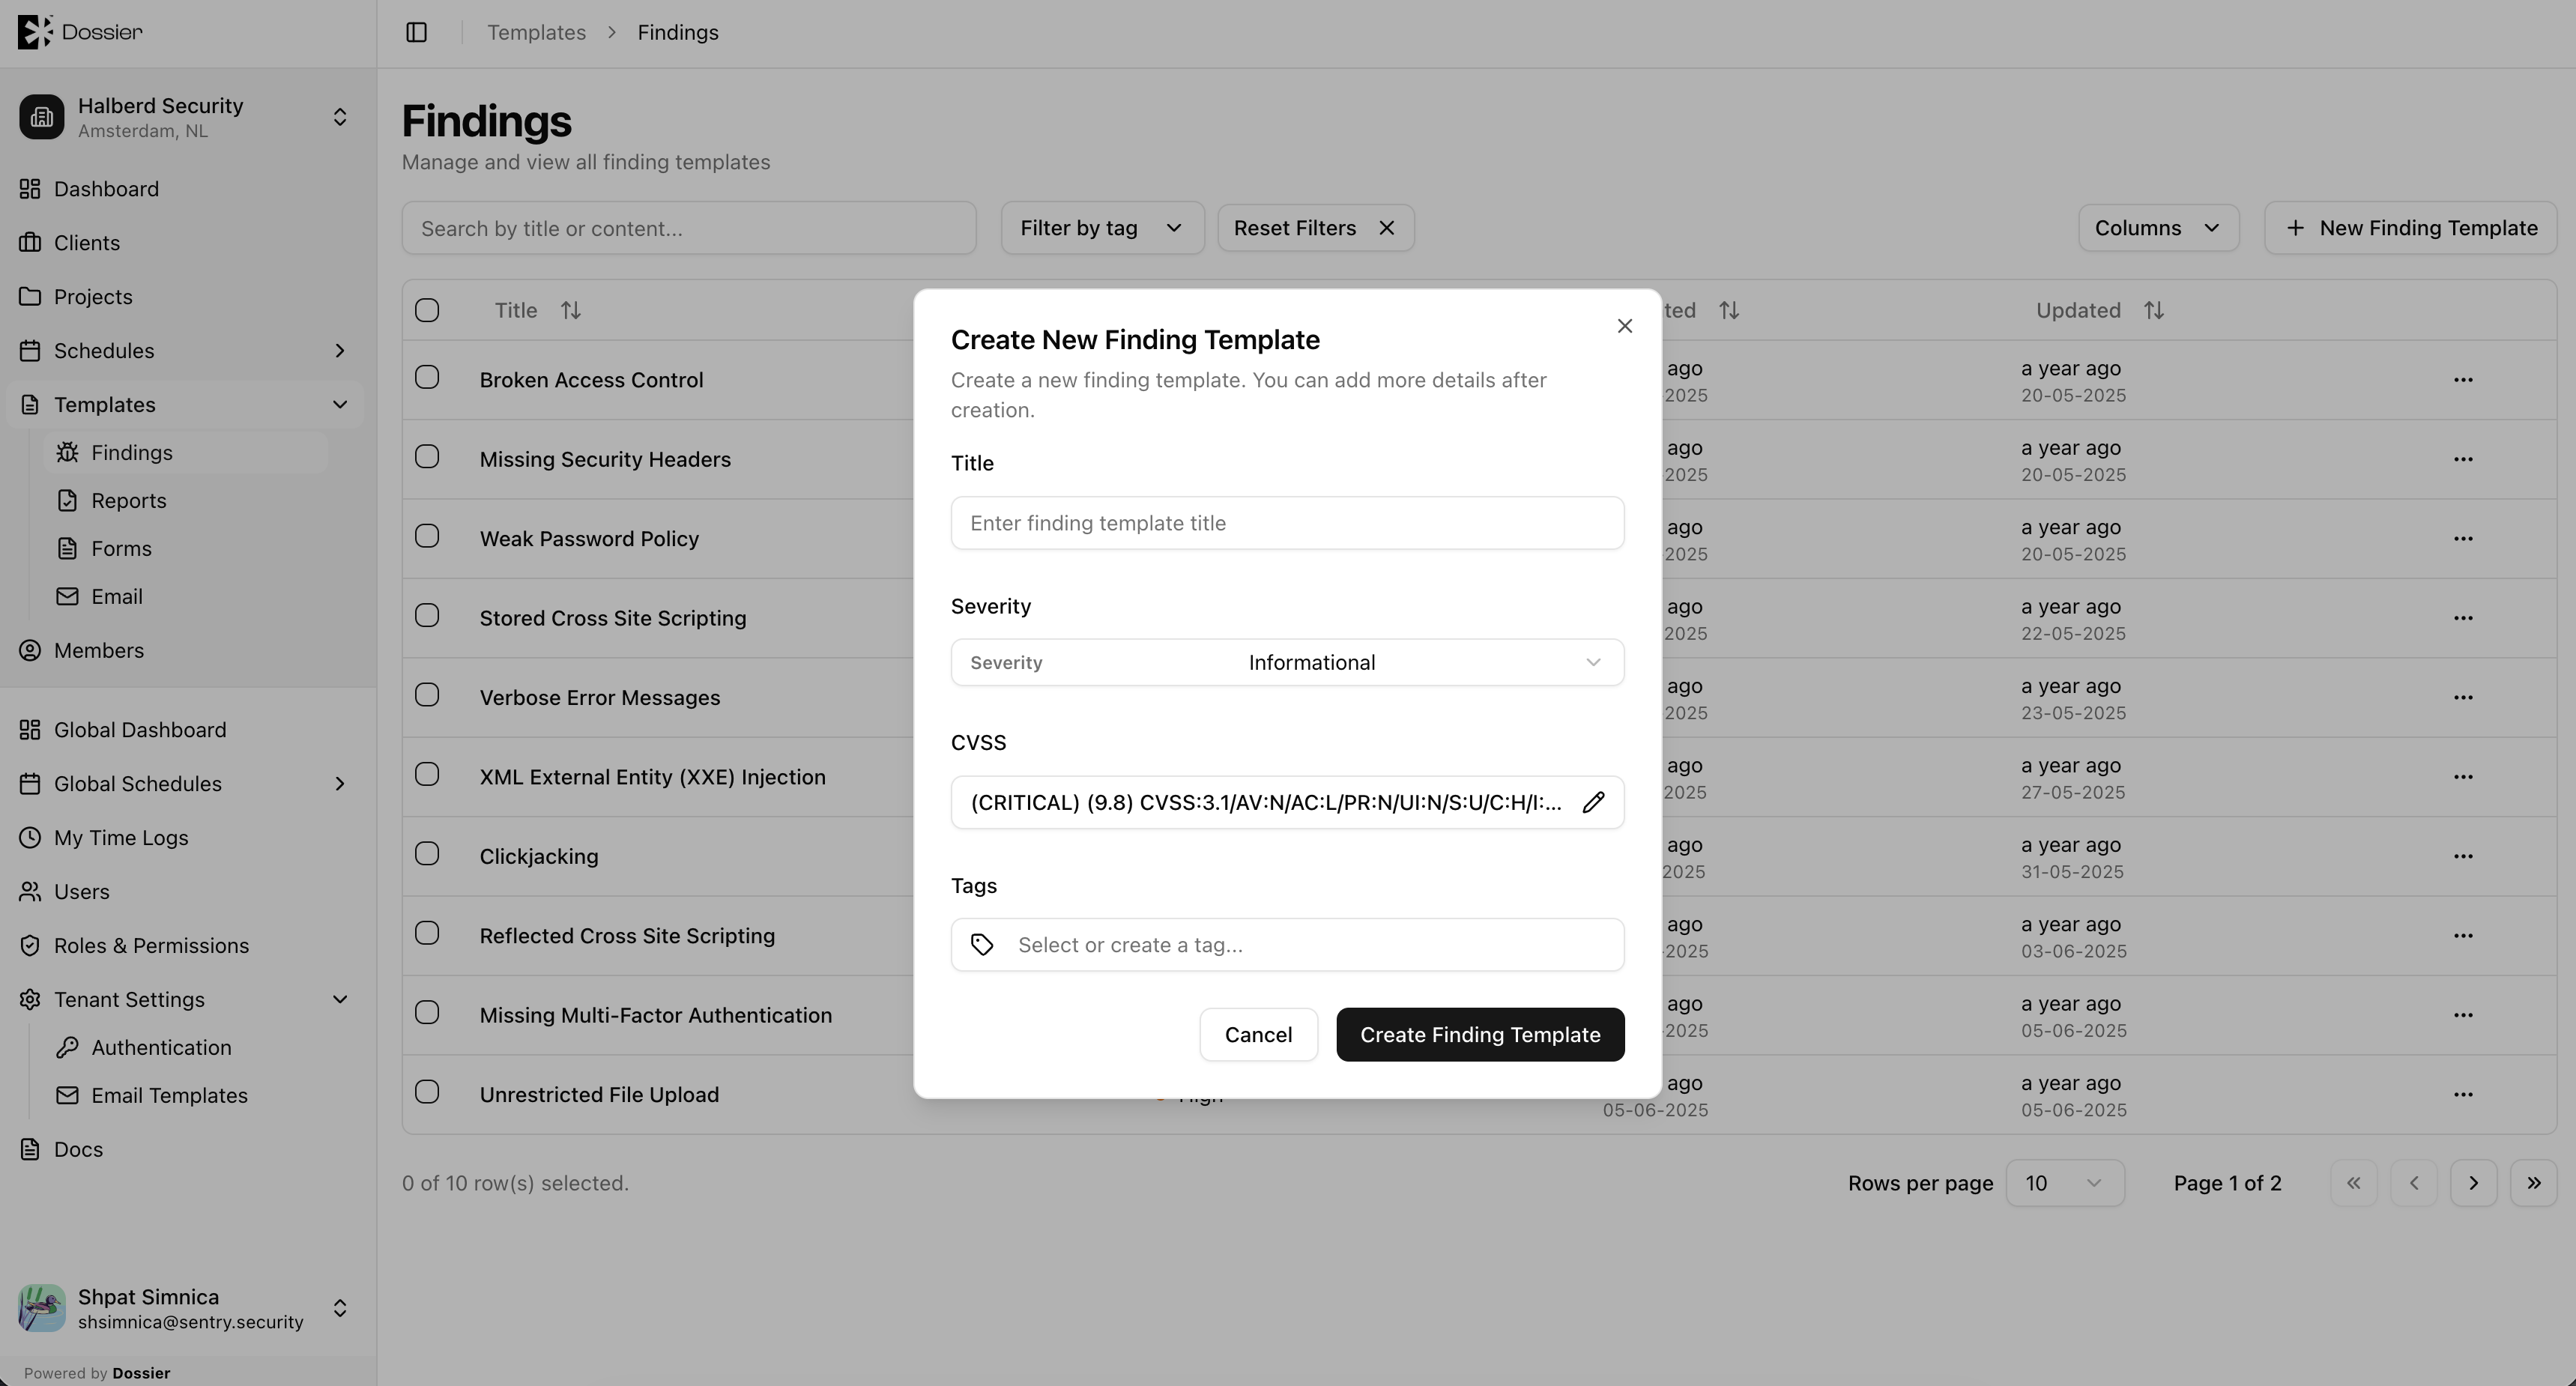2576x1386 pixels.
Task: Click the Halberd Security building icon
Action: (x=42, y=117)
